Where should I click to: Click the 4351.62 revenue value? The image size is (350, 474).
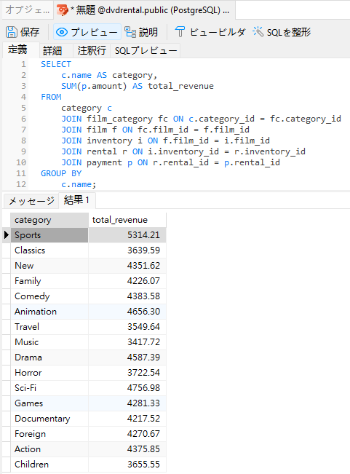coord(143,266)
